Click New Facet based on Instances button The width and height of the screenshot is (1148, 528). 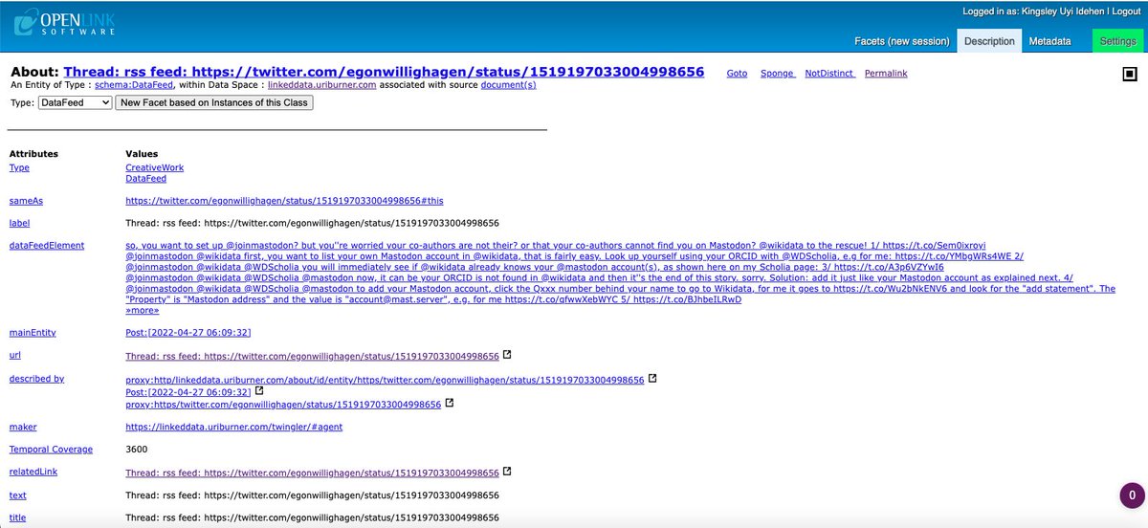[215, 102]
